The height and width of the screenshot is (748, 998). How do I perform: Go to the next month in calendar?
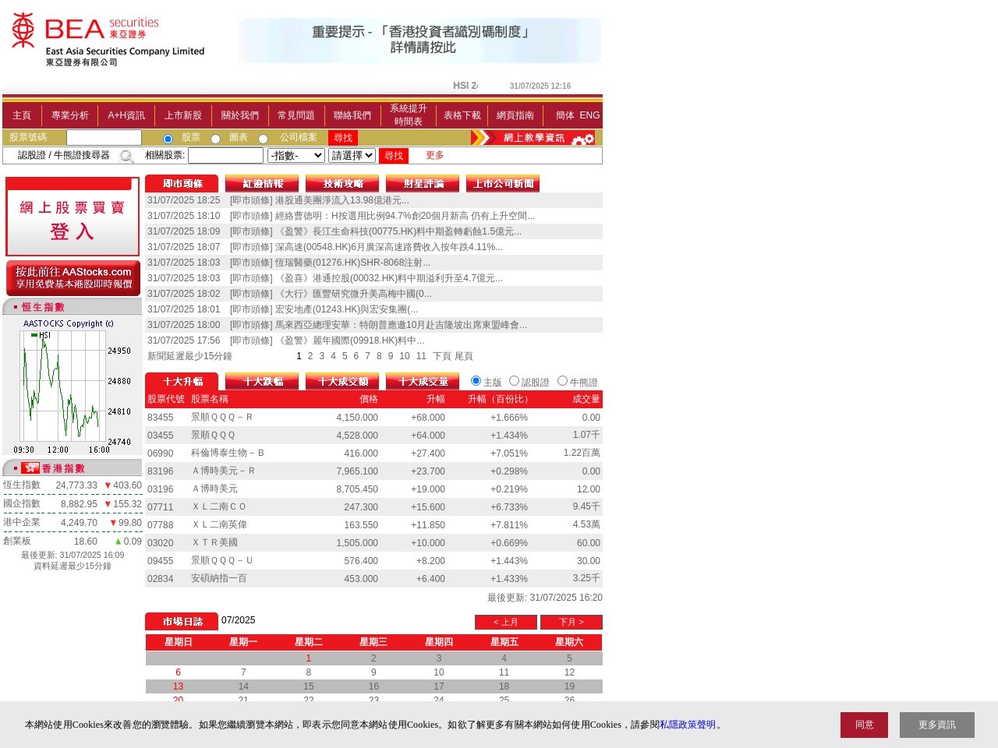[571, 622]
